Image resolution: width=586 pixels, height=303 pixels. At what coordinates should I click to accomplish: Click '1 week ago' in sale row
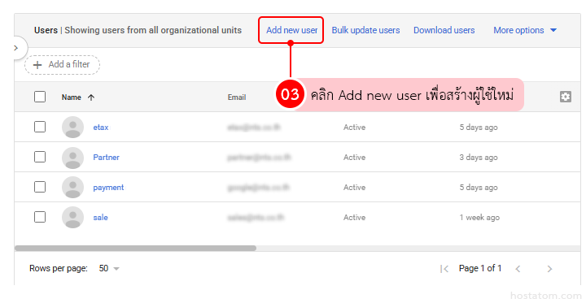[479, 217]
